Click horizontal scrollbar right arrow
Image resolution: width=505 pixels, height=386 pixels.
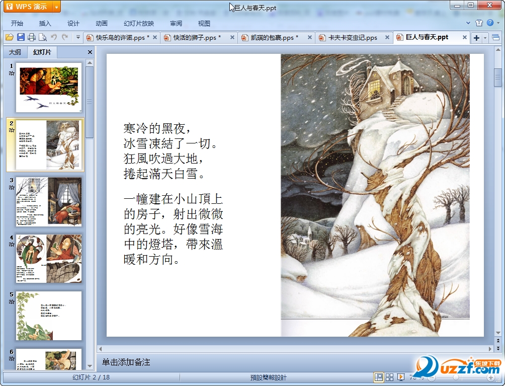point(490,349)
